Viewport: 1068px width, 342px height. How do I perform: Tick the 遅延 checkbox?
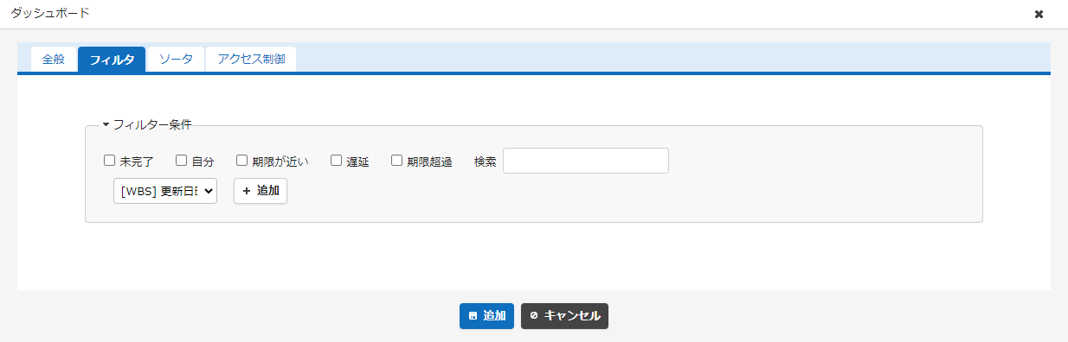[337, 161]
